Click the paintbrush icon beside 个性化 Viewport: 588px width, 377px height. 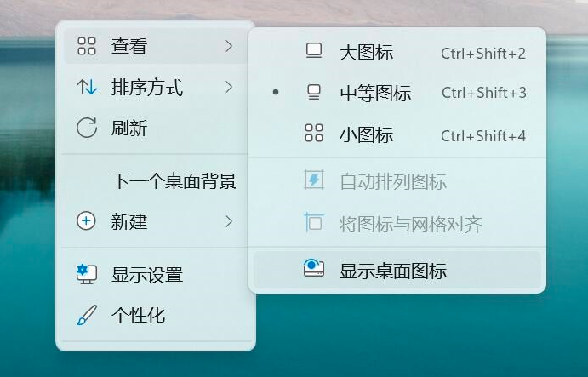point(87,315)
